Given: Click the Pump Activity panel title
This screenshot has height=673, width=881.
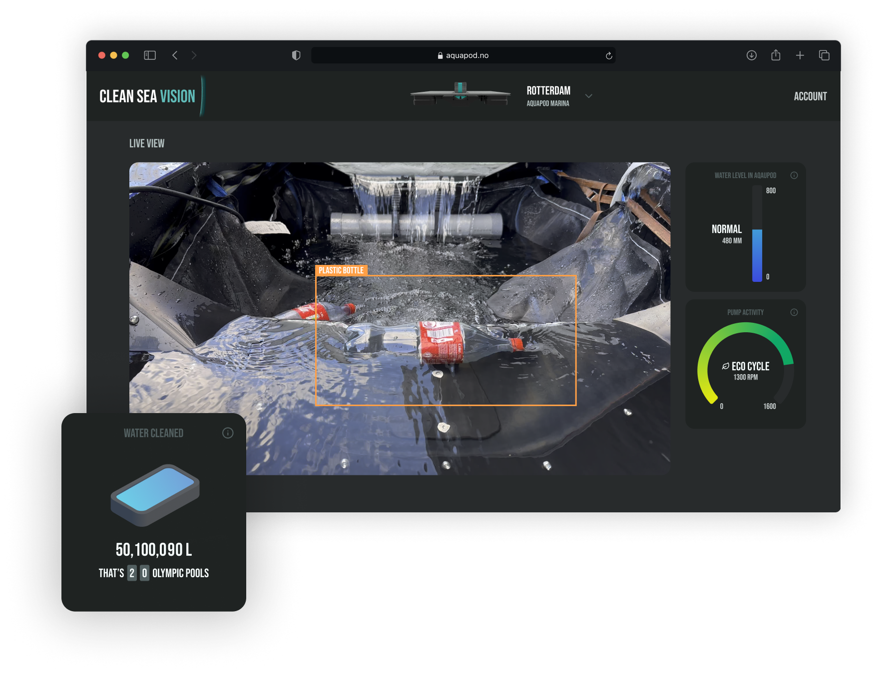Looking at the screenshot, I should click(745, 312).
